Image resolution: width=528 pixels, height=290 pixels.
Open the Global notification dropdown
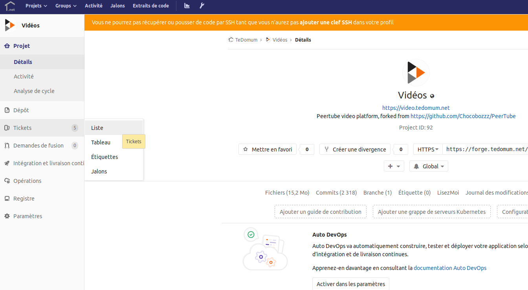(429, 166)
